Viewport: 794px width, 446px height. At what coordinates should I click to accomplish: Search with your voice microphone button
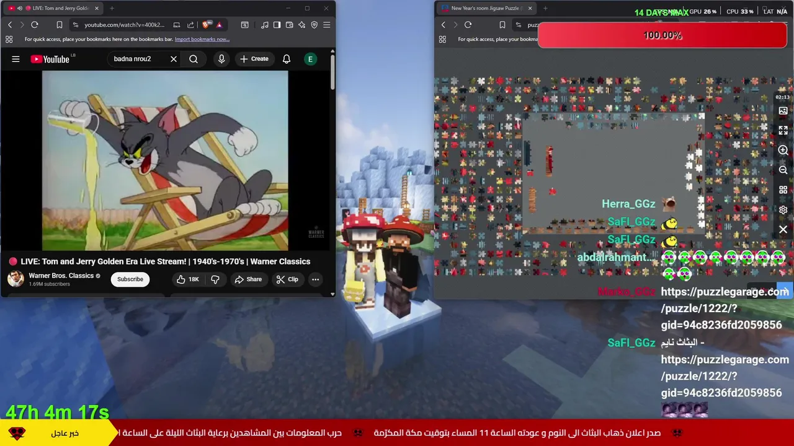click(221, 59)
